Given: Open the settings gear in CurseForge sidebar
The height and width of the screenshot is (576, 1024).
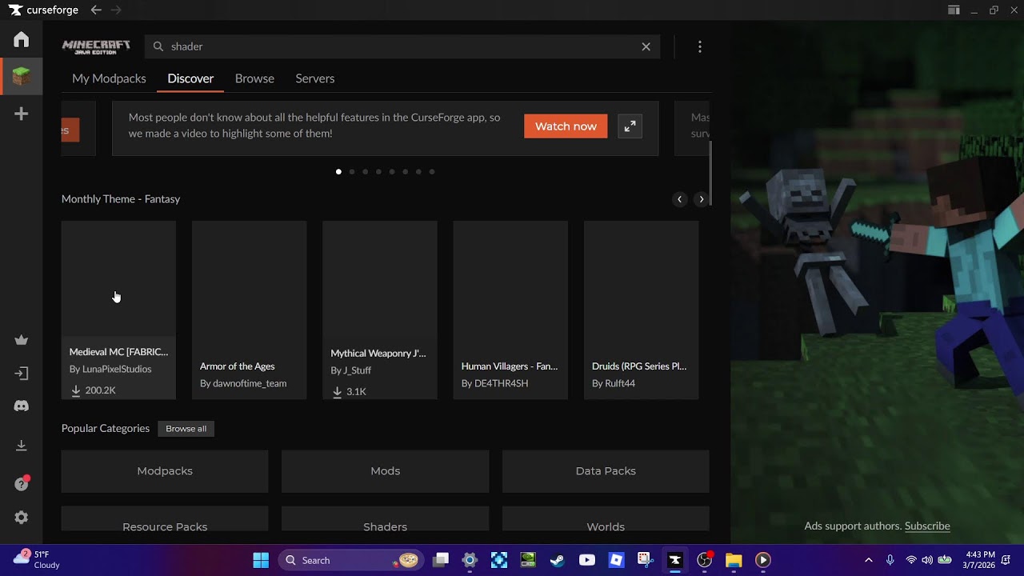Looking at the screenshot, I should (22, 518).
